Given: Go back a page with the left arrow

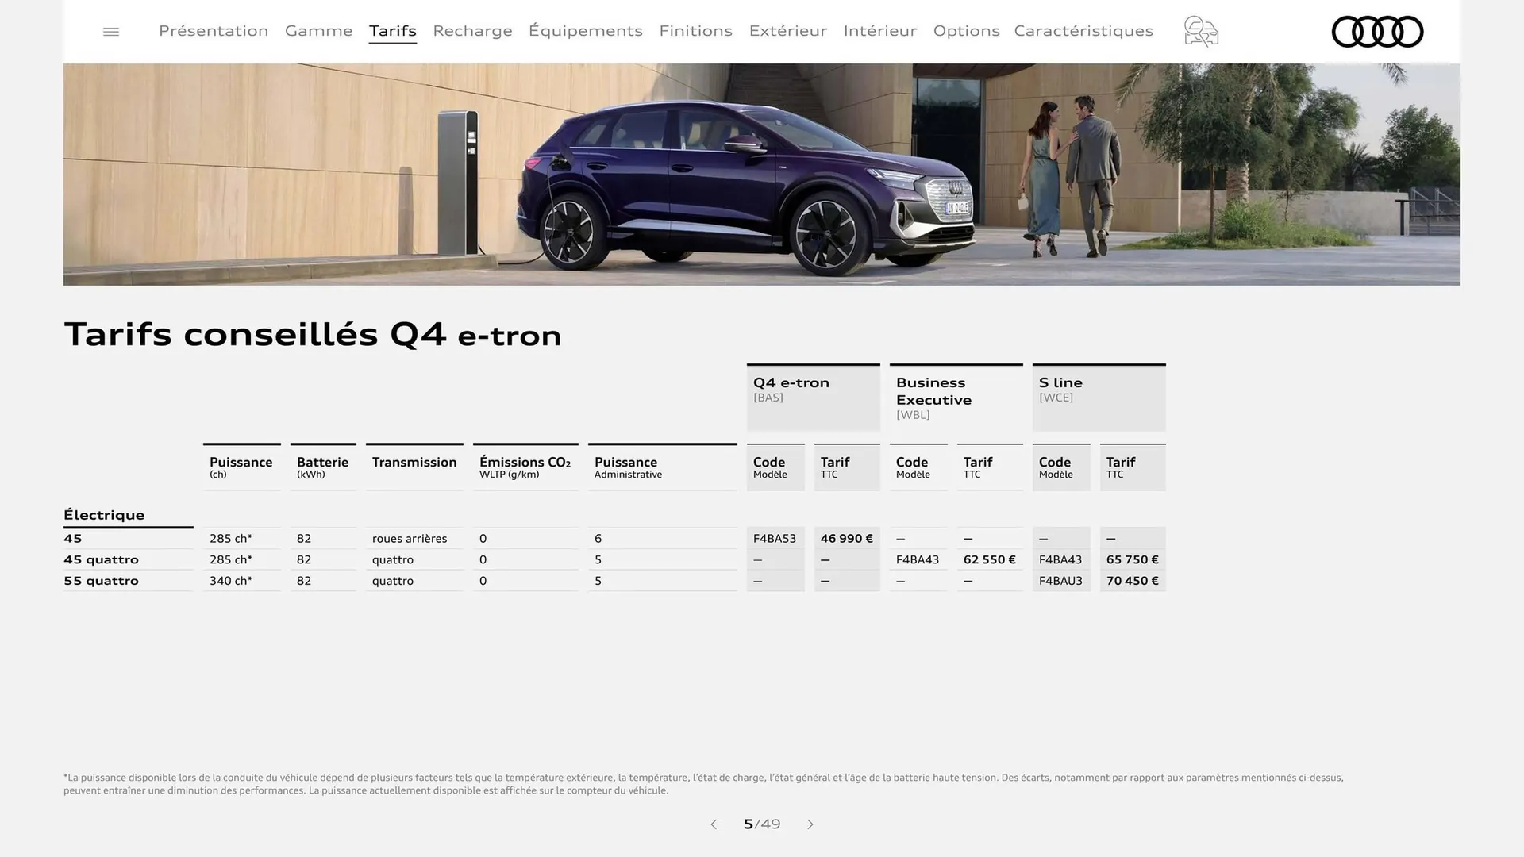Looking at the screenshot, I should pos(713,824).
